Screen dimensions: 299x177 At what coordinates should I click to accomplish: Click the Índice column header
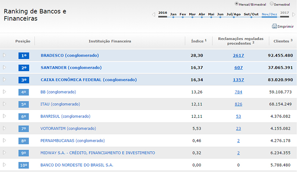pyautogui.click(x=199, y=41)
